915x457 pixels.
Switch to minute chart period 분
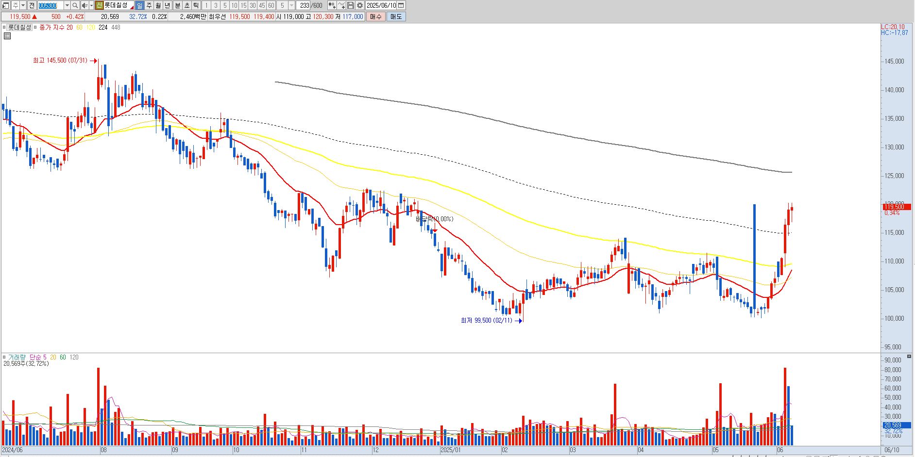pos(177,5)
